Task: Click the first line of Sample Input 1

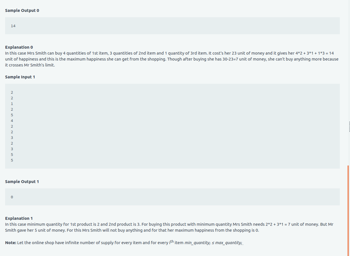Action: [x=12, y=92]
